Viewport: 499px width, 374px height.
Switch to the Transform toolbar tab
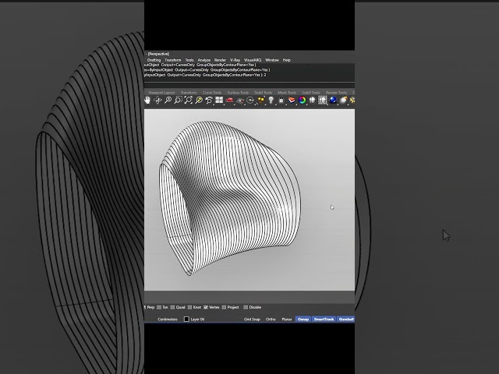click(x=189, y=93)
